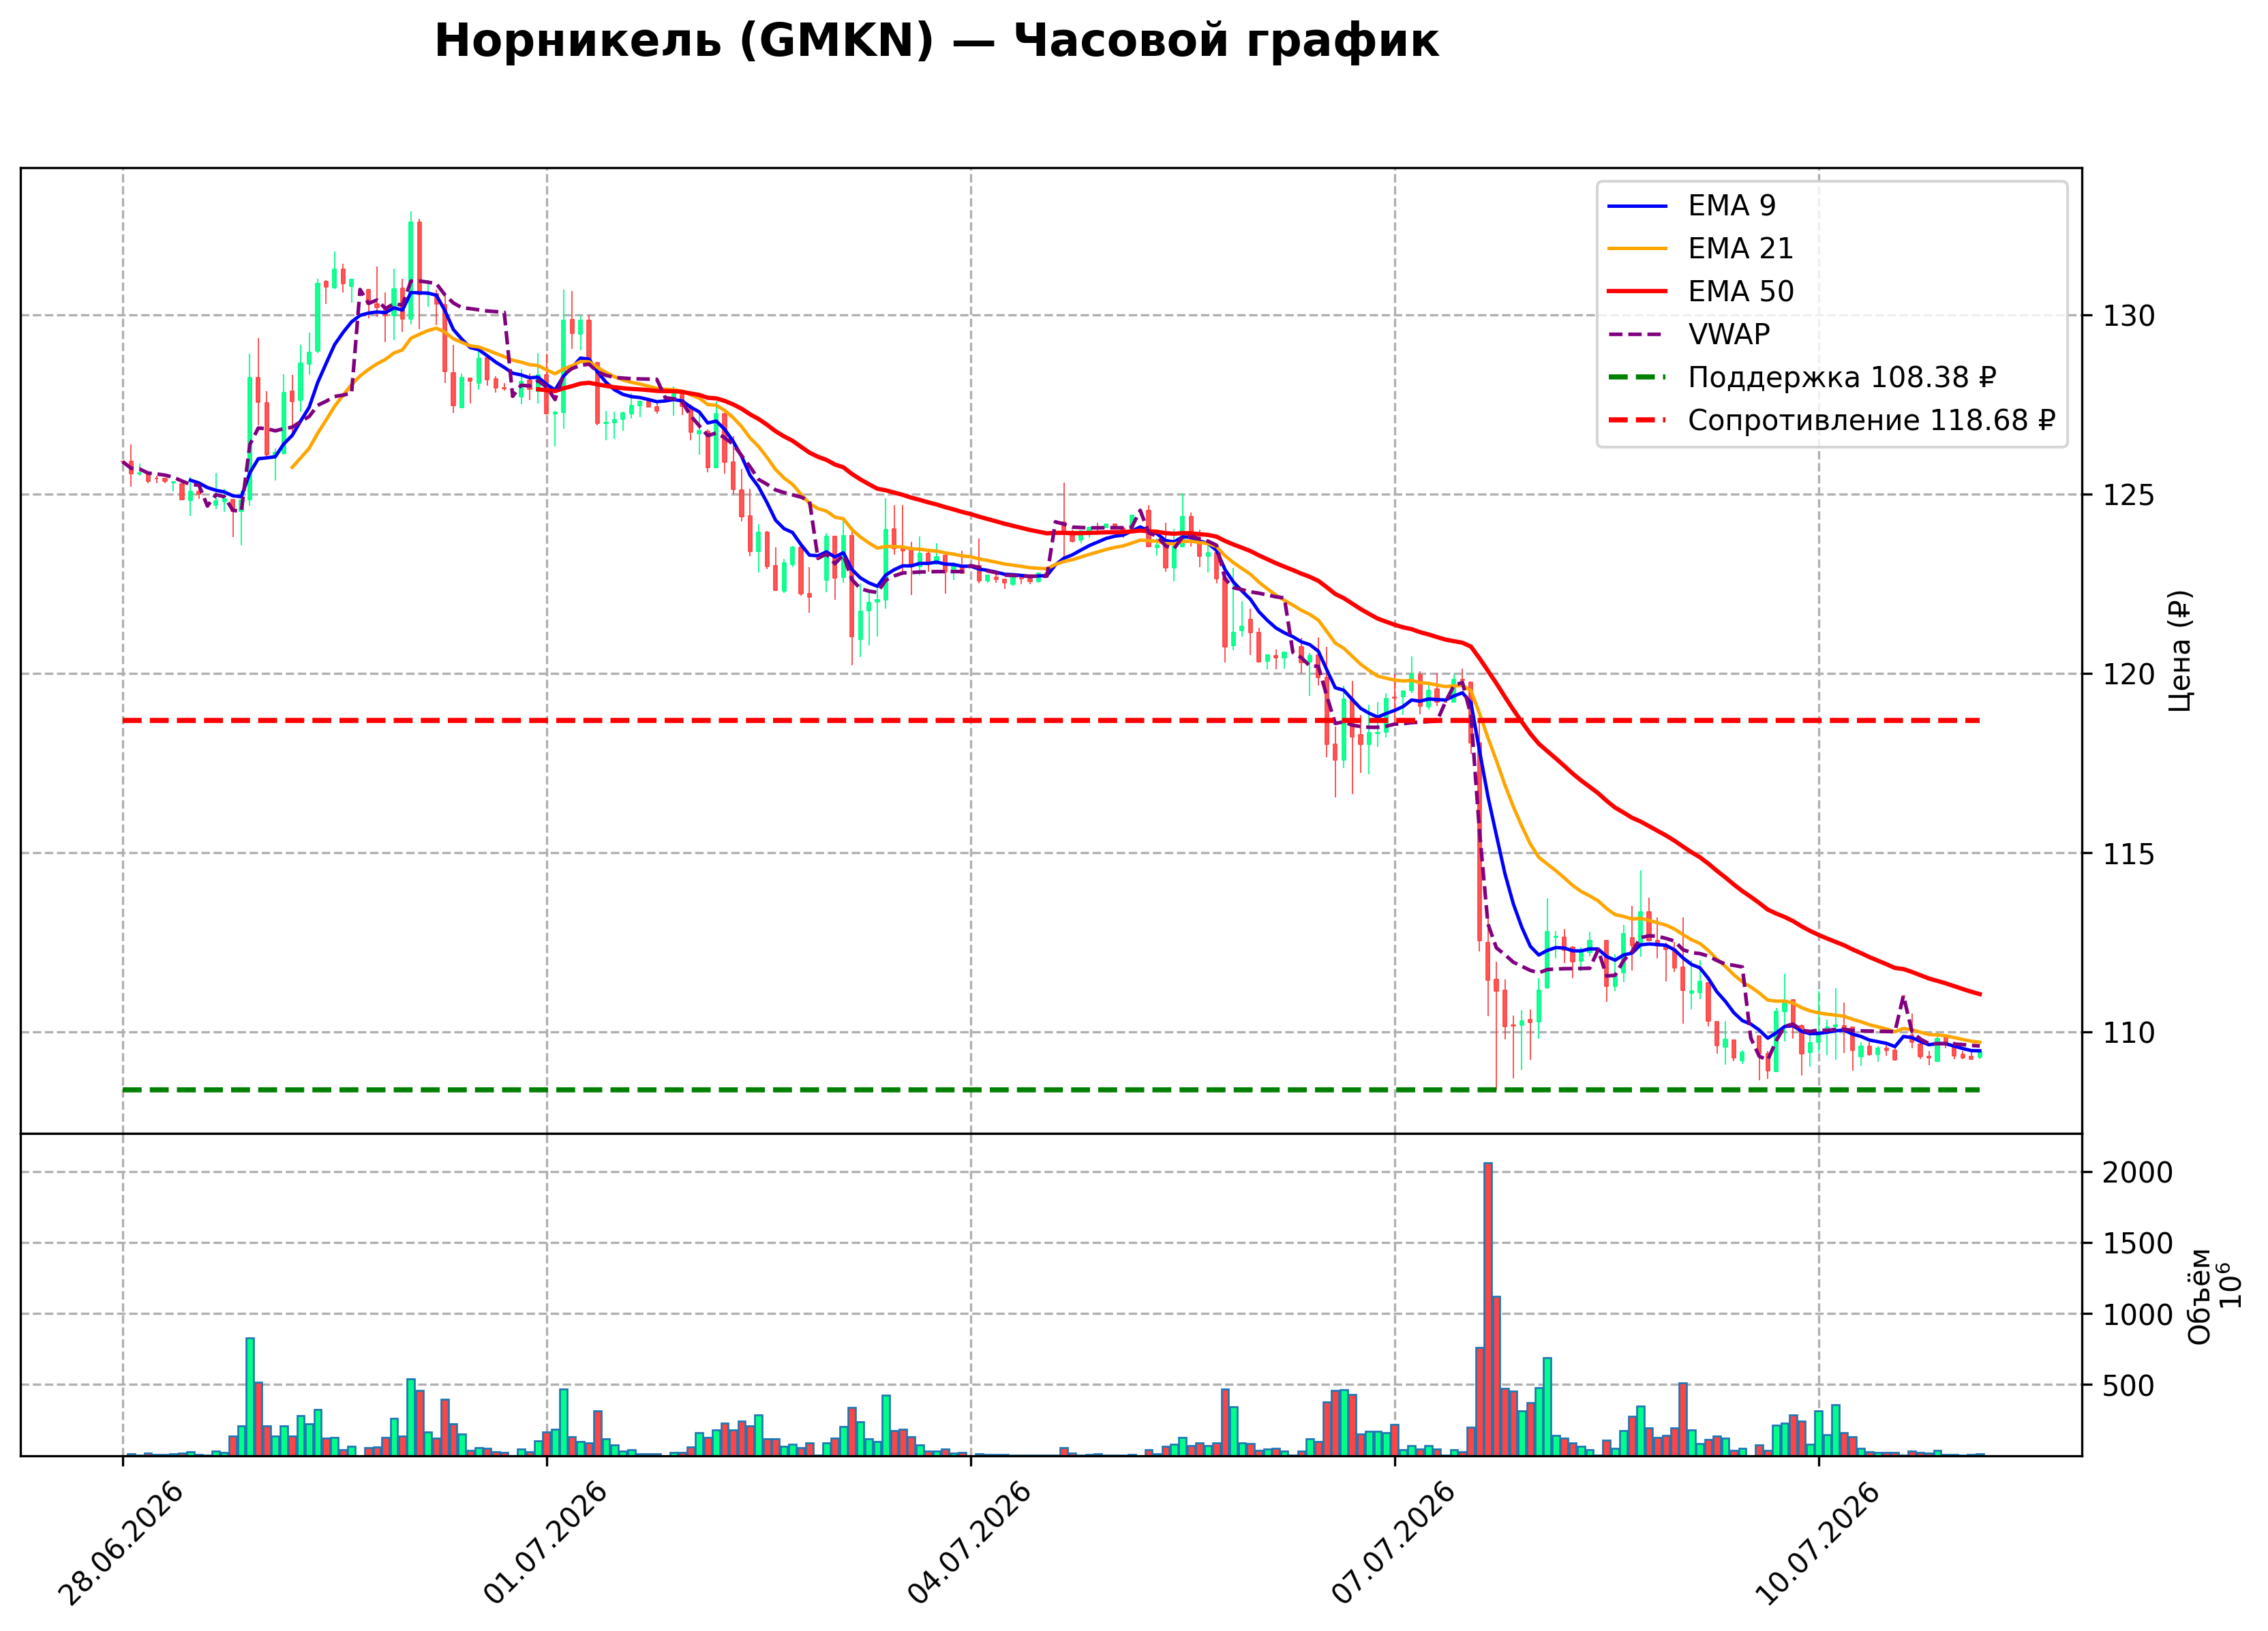Click the "Сопротивление 118.68 ₽" legend label

point(1871,420)
